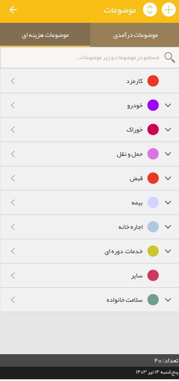Click the magnifier search icon
The width and height of the screenshot is (179, 381).
click(x=169, y=57)
